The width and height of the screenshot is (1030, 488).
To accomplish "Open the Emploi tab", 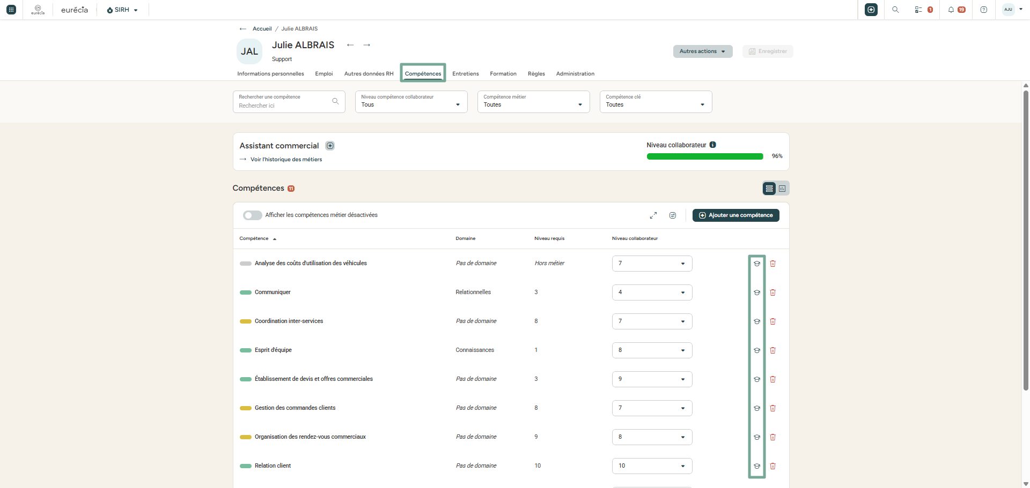I will (x=324, y=74).
